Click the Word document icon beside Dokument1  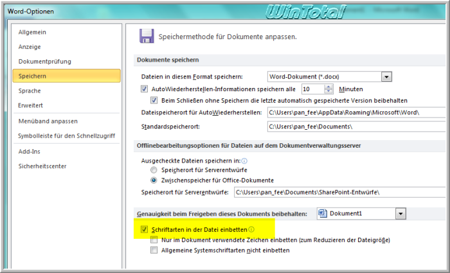point(323,213)
